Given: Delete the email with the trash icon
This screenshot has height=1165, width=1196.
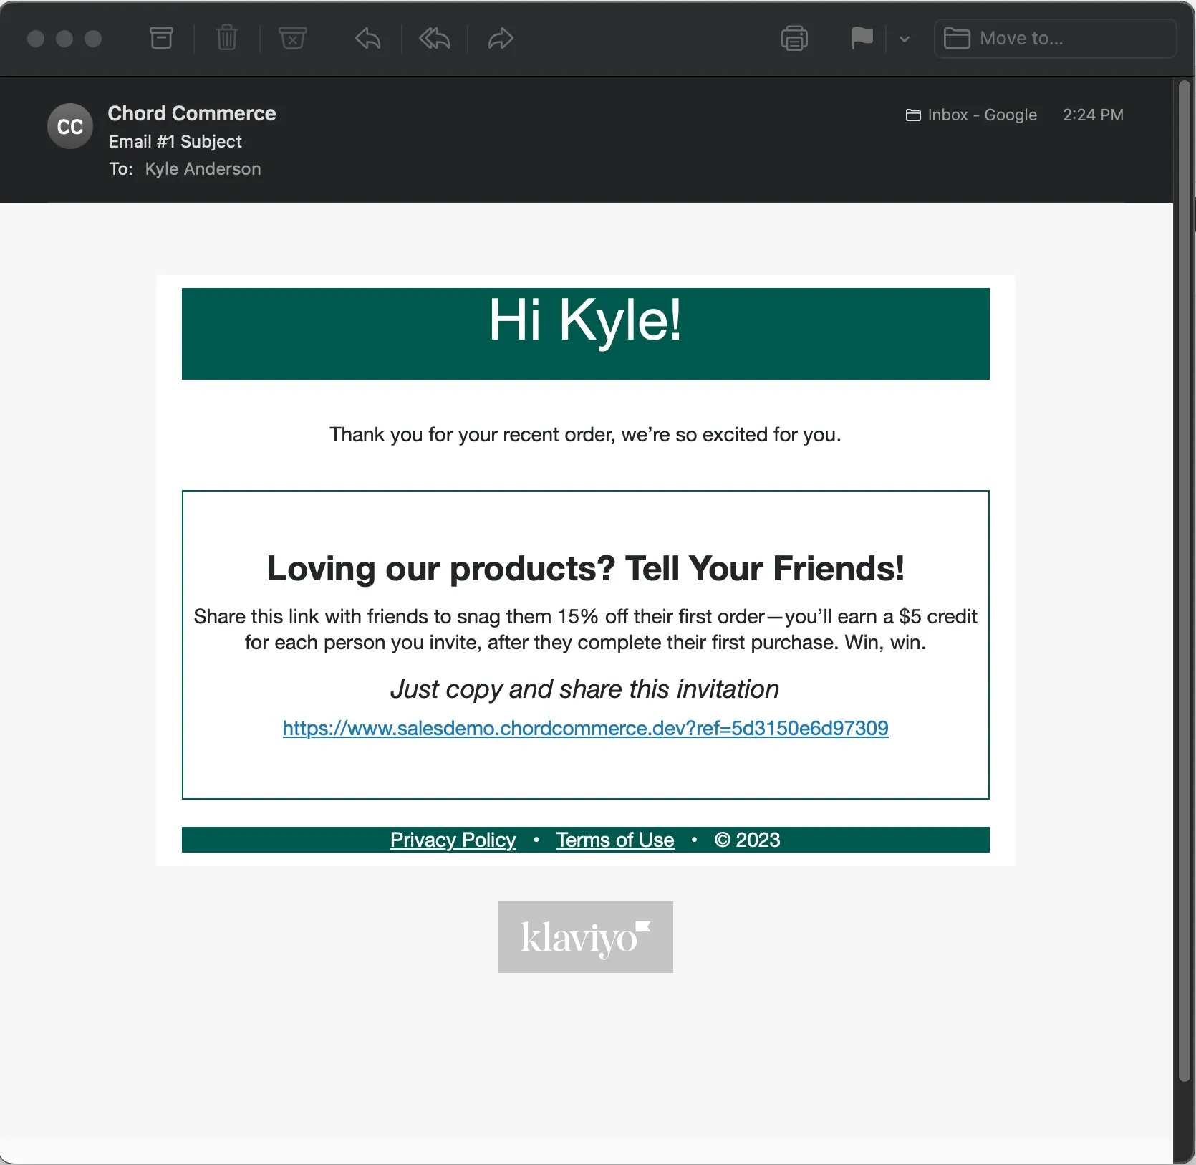Looking at the screenshot, I should pos(226,38).
